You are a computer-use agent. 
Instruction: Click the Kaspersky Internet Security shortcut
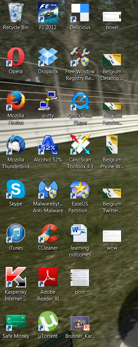click(x=16, y=277)
